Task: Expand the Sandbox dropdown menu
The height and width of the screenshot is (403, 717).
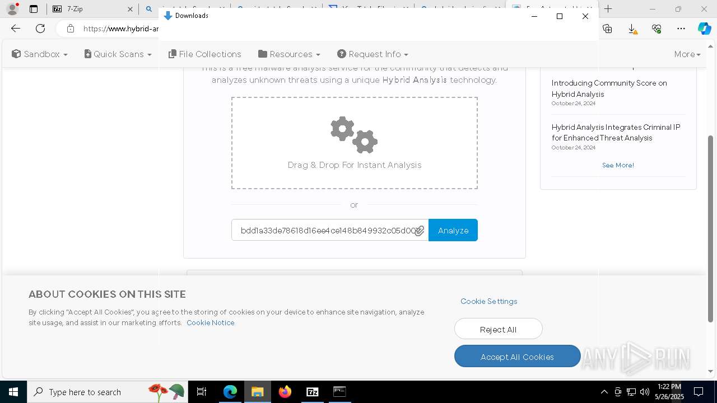Action: [40, 54]
